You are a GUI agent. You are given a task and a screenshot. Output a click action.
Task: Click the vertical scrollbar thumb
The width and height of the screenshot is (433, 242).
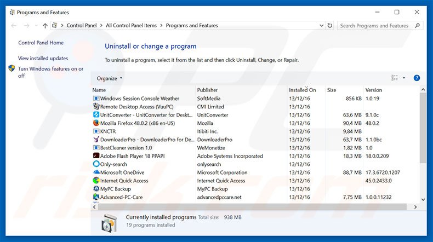423,128
